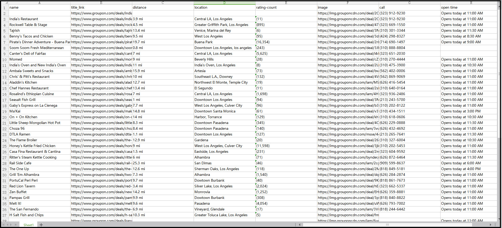The image size is (502, 228).
Task: Select the cell 'Opens today at 6:00 AM'
Action: tap(469, 163)
